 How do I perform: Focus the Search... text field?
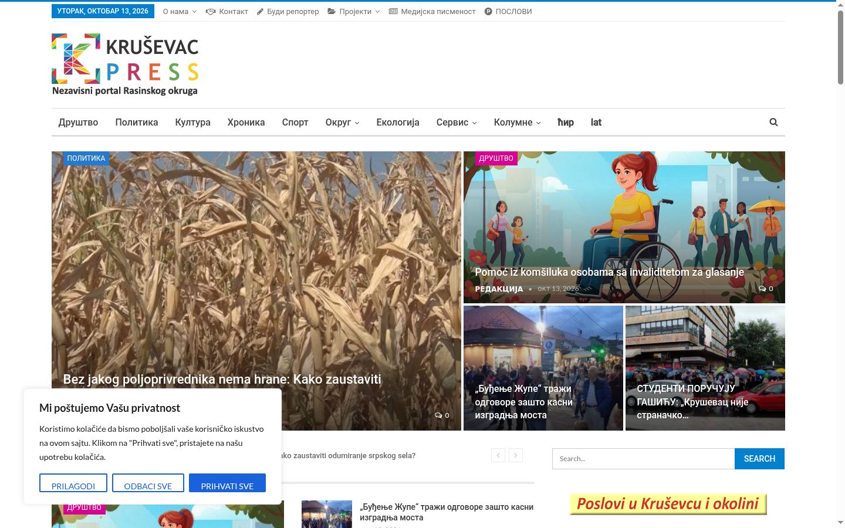tap(643, 459)
